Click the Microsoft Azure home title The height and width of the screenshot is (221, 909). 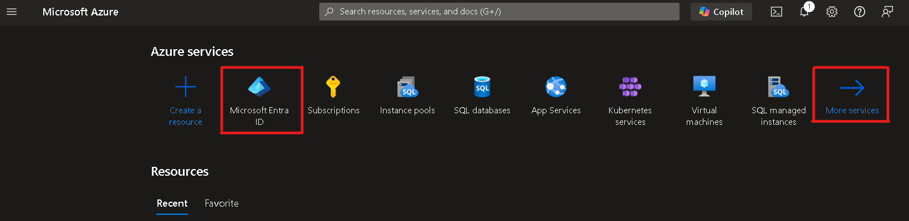[x=80, y=12]
